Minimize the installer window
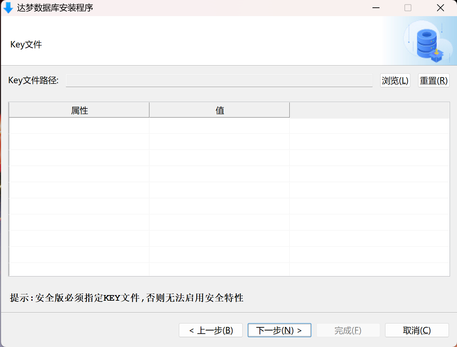Viewport: 457px width, 347px height. [x=376, y=8]
